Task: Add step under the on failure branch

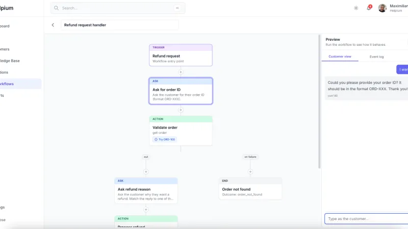Action: click(250, 171)
